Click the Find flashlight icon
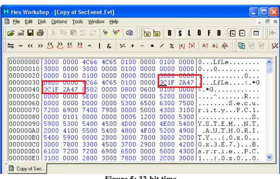 [x=106, y=33]
